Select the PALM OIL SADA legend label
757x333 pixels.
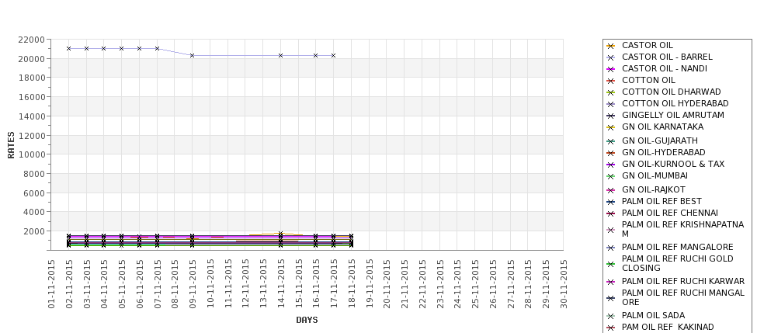coord(653,316)
